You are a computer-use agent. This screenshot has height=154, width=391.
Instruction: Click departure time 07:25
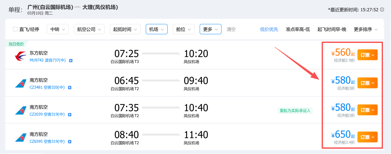click(127, 53)
